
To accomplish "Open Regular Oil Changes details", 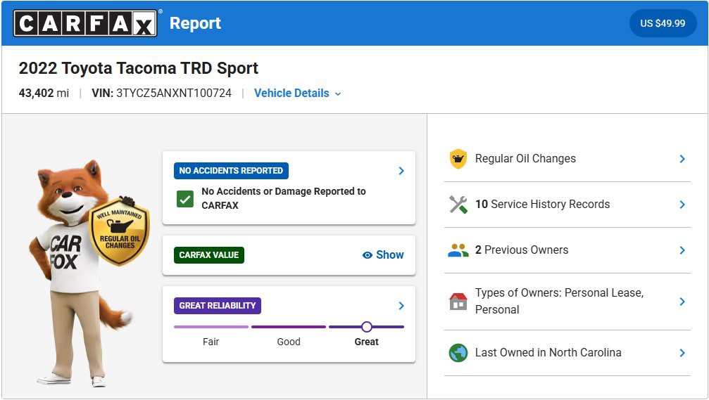I will pos(567,159).
